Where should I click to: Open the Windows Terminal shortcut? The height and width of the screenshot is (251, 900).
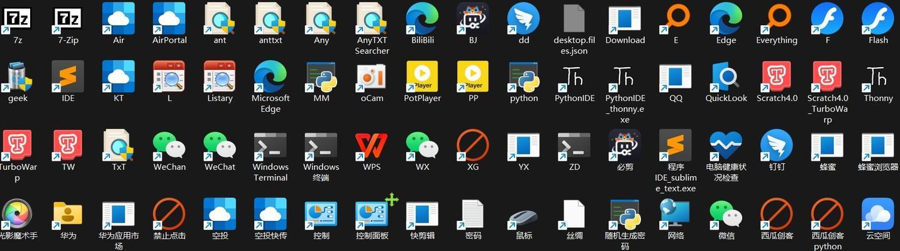[270, 146]
